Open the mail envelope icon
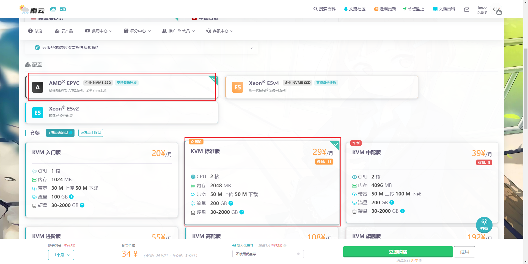 pos(467,9)
